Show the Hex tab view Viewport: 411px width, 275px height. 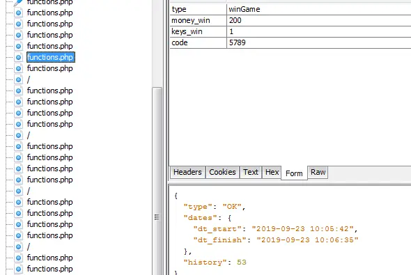coord(272,172)
